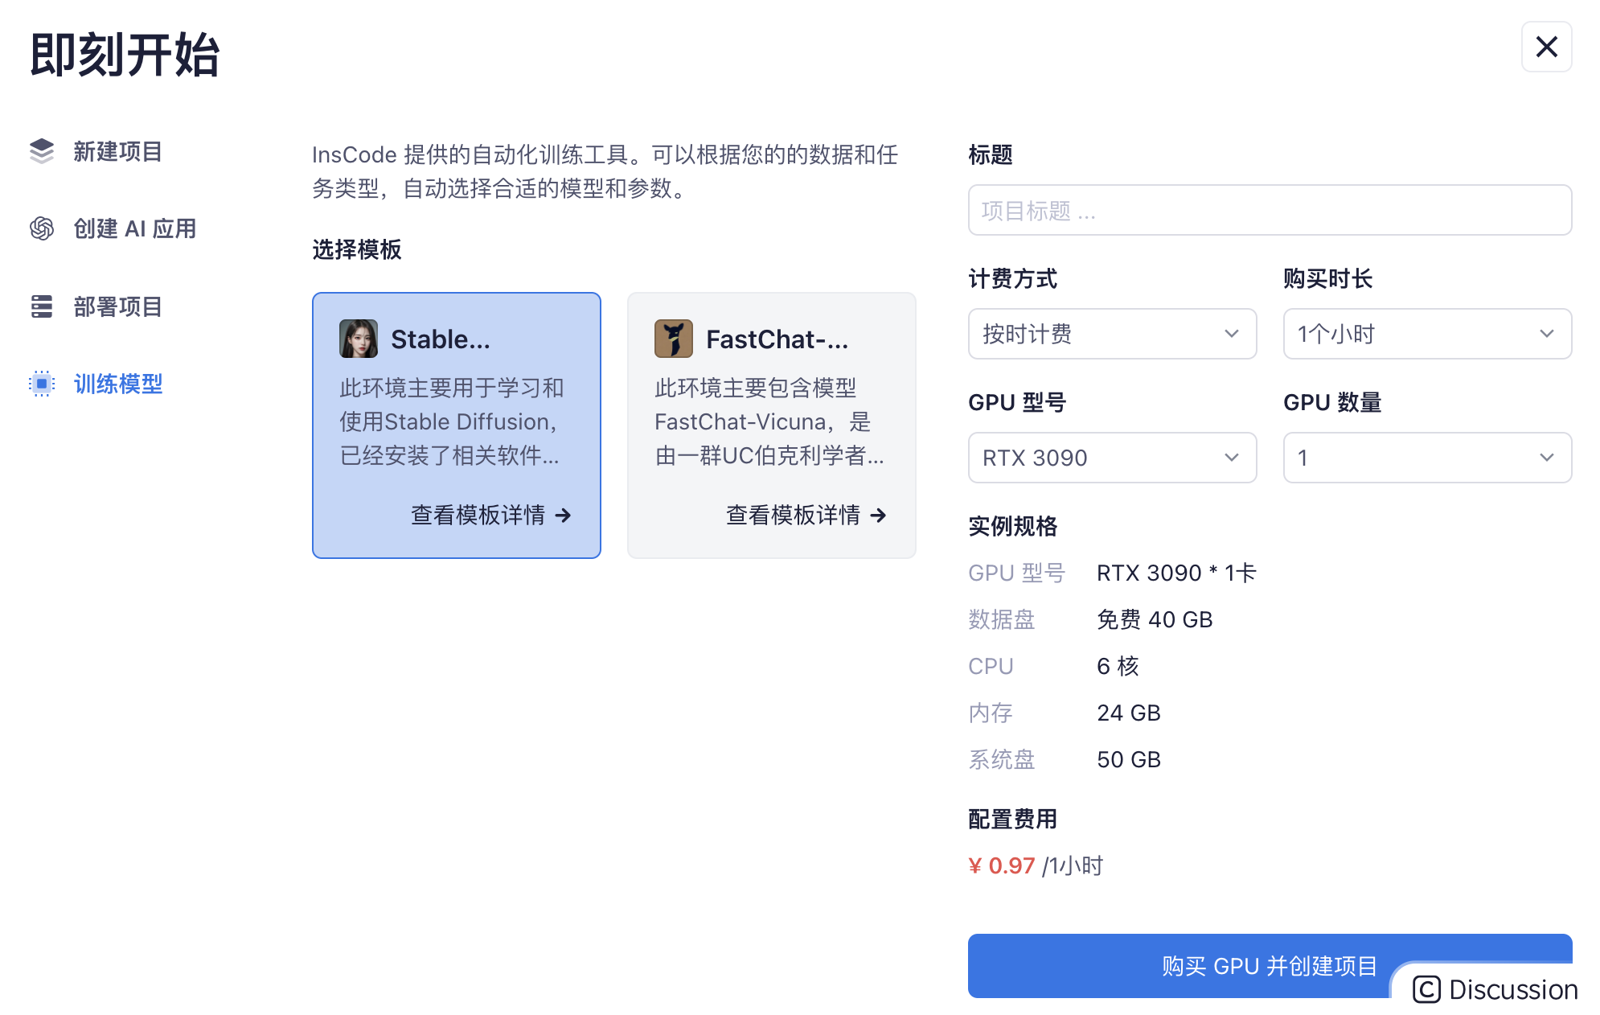Select the FastChat-Vicuna template card
The width and height of the screenshot is (1600, 1015).
pyautogui.click(x=770, y=422)
